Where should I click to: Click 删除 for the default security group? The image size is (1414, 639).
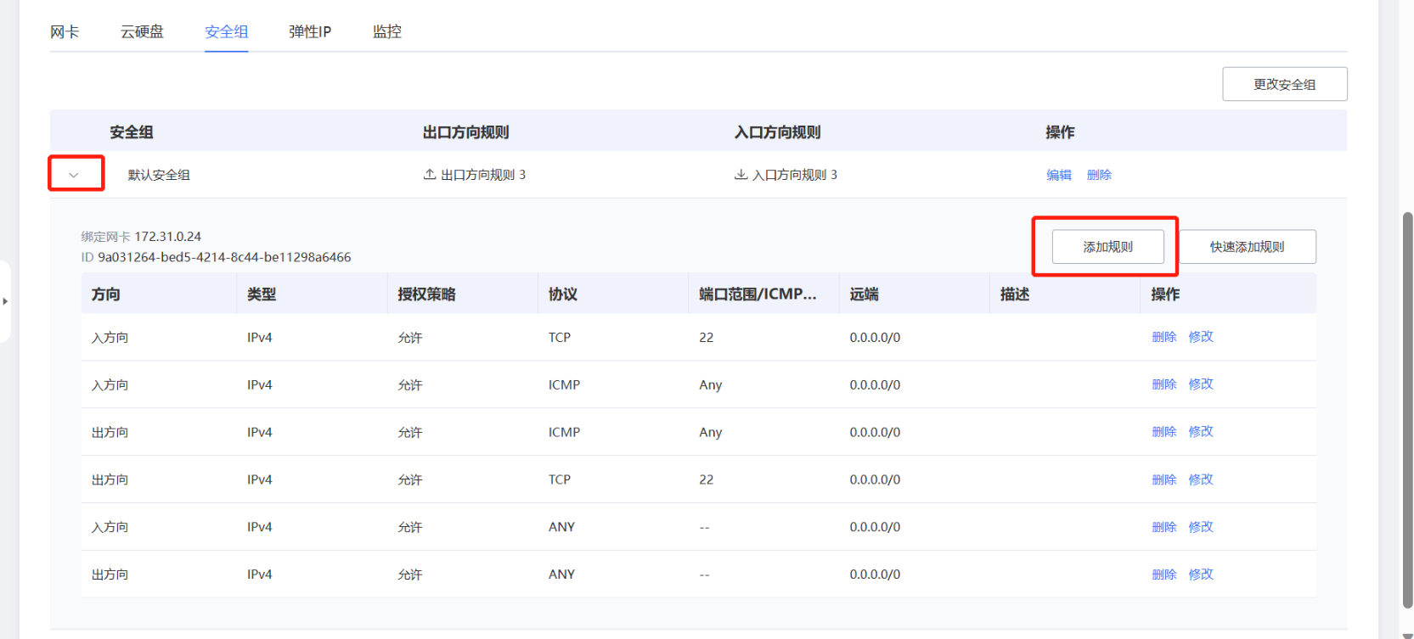[x=1099, y=175]
